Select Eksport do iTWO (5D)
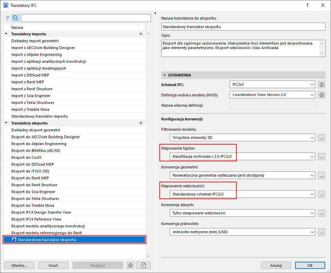Image resolution: width=331 pixels, height=273 pixels. coord(75,171)
